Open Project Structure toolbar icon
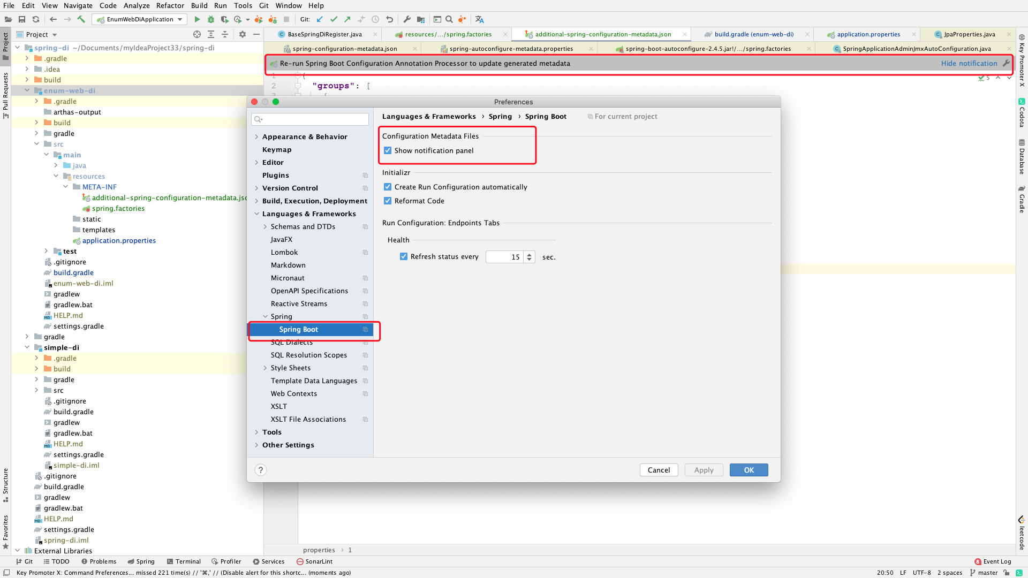Screen dimensions: 1028x578 point(421,19)
